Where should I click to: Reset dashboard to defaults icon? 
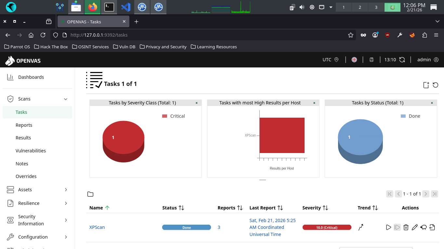(x=436, y=85)
